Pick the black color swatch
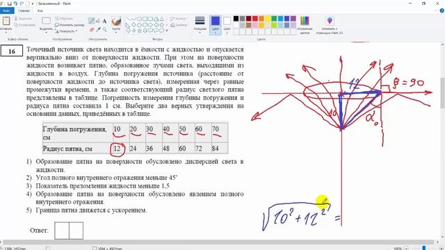445x250 pixels. coord(236,19)
